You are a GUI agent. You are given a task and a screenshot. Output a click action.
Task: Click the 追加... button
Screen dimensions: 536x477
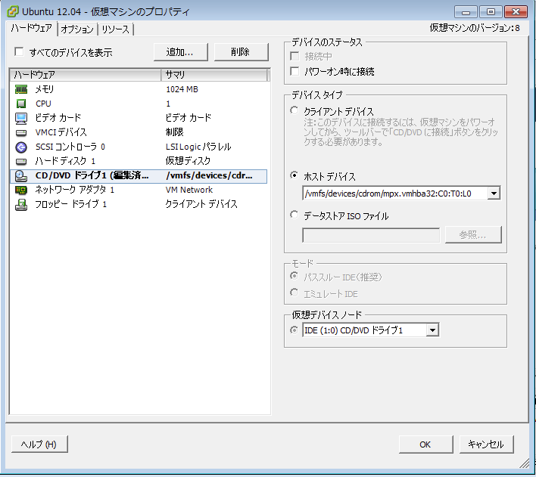[180, 52]
